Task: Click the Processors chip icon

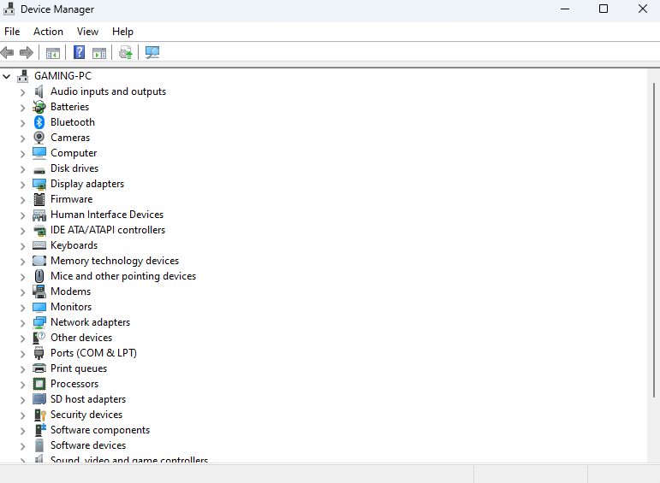Action: pos(39,384)
